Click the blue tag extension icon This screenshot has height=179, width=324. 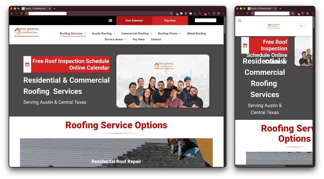pyautogui.click(x=209, y=13)
